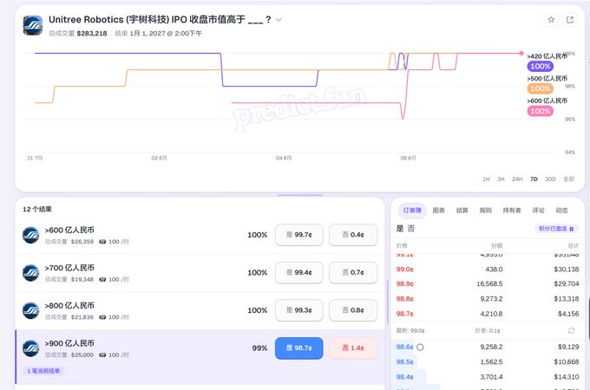The image size is (590, 390).
Task: Click the Unitree Robotics market logo
Action: click(x=33, y=25)
